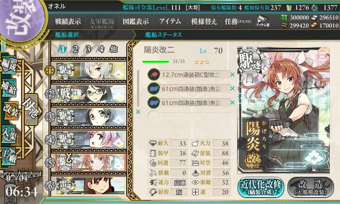Remove the 12.7cm連装砲C型改二 with its X
The image size is (340, 204).
[232, 74]
